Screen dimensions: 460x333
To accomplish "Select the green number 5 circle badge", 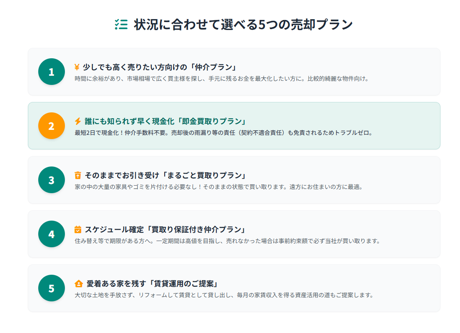I will [x=51, y=288].
